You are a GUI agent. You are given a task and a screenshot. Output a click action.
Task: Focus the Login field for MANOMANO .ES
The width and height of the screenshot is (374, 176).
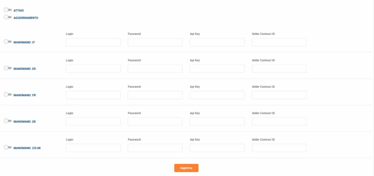[x=93, y=68]
